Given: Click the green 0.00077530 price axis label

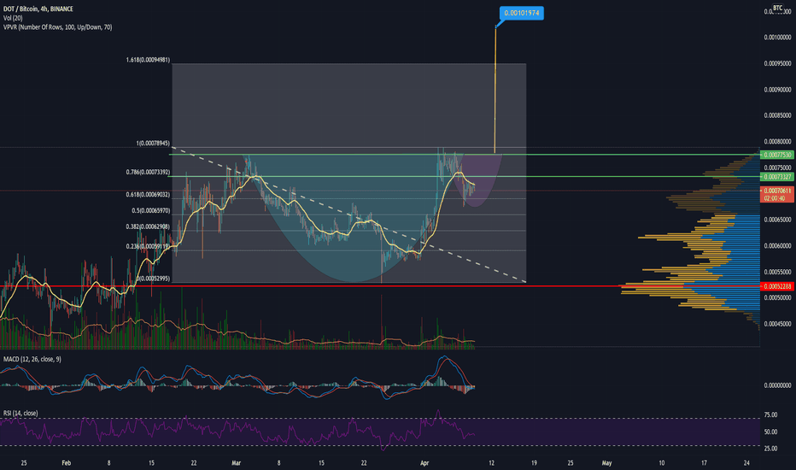Looking at the screenshot, I should pyautogui.click(x=776, y=155).
